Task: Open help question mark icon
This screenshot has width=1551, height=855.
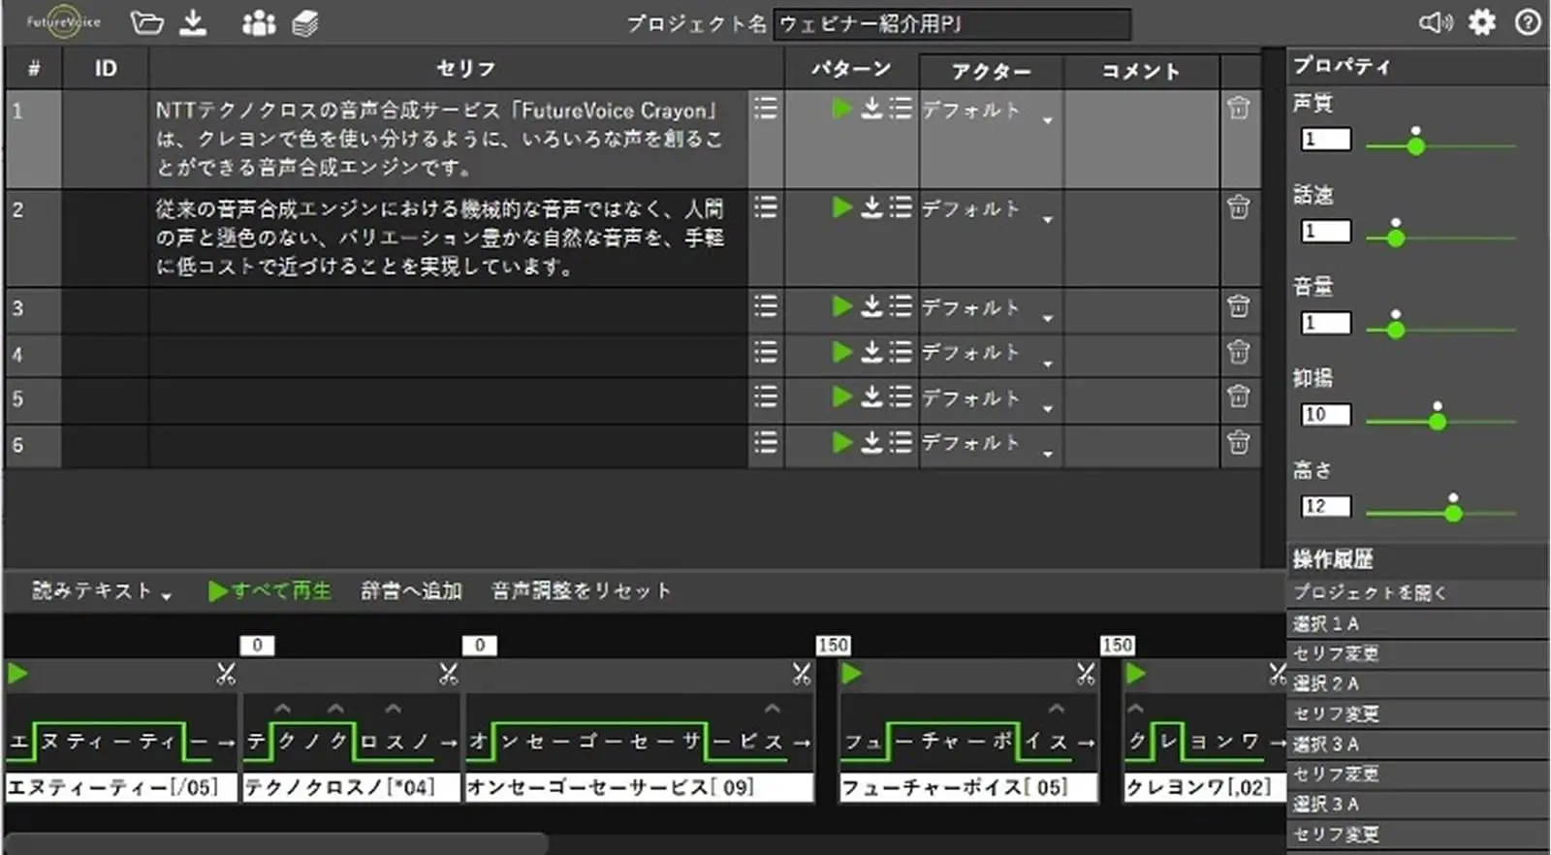Action: [1528, 22]
